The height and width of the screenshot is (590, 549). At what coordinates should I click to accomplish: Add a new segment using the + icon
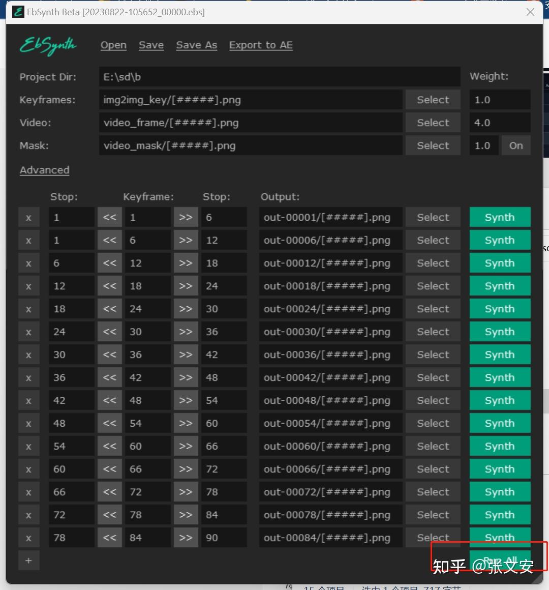click(x=28, y=560)
